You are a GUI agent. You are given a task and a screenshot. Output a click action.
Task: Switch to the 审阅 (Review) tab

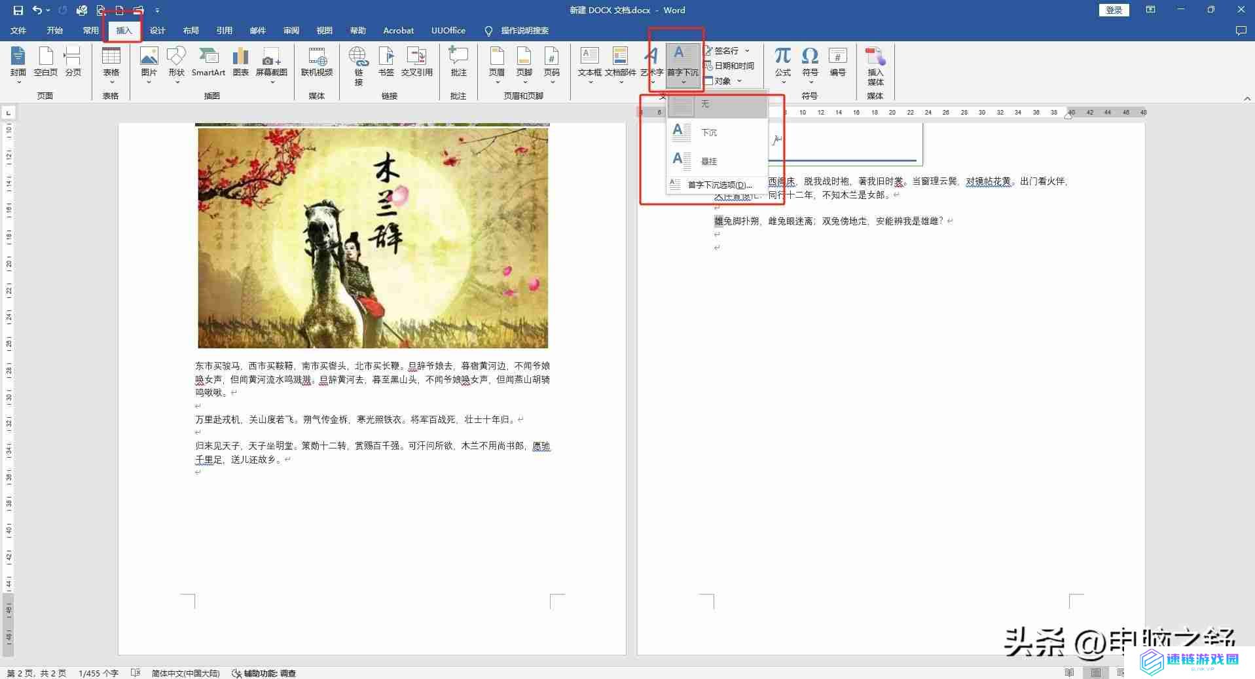coord(291,31)
